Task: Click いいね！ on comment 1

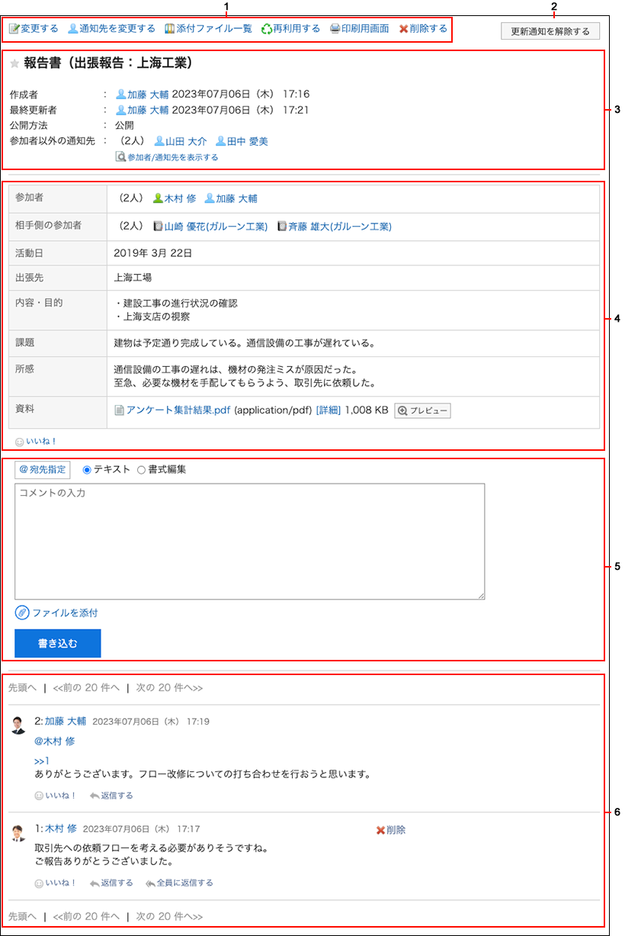Action: click(56, 883)
